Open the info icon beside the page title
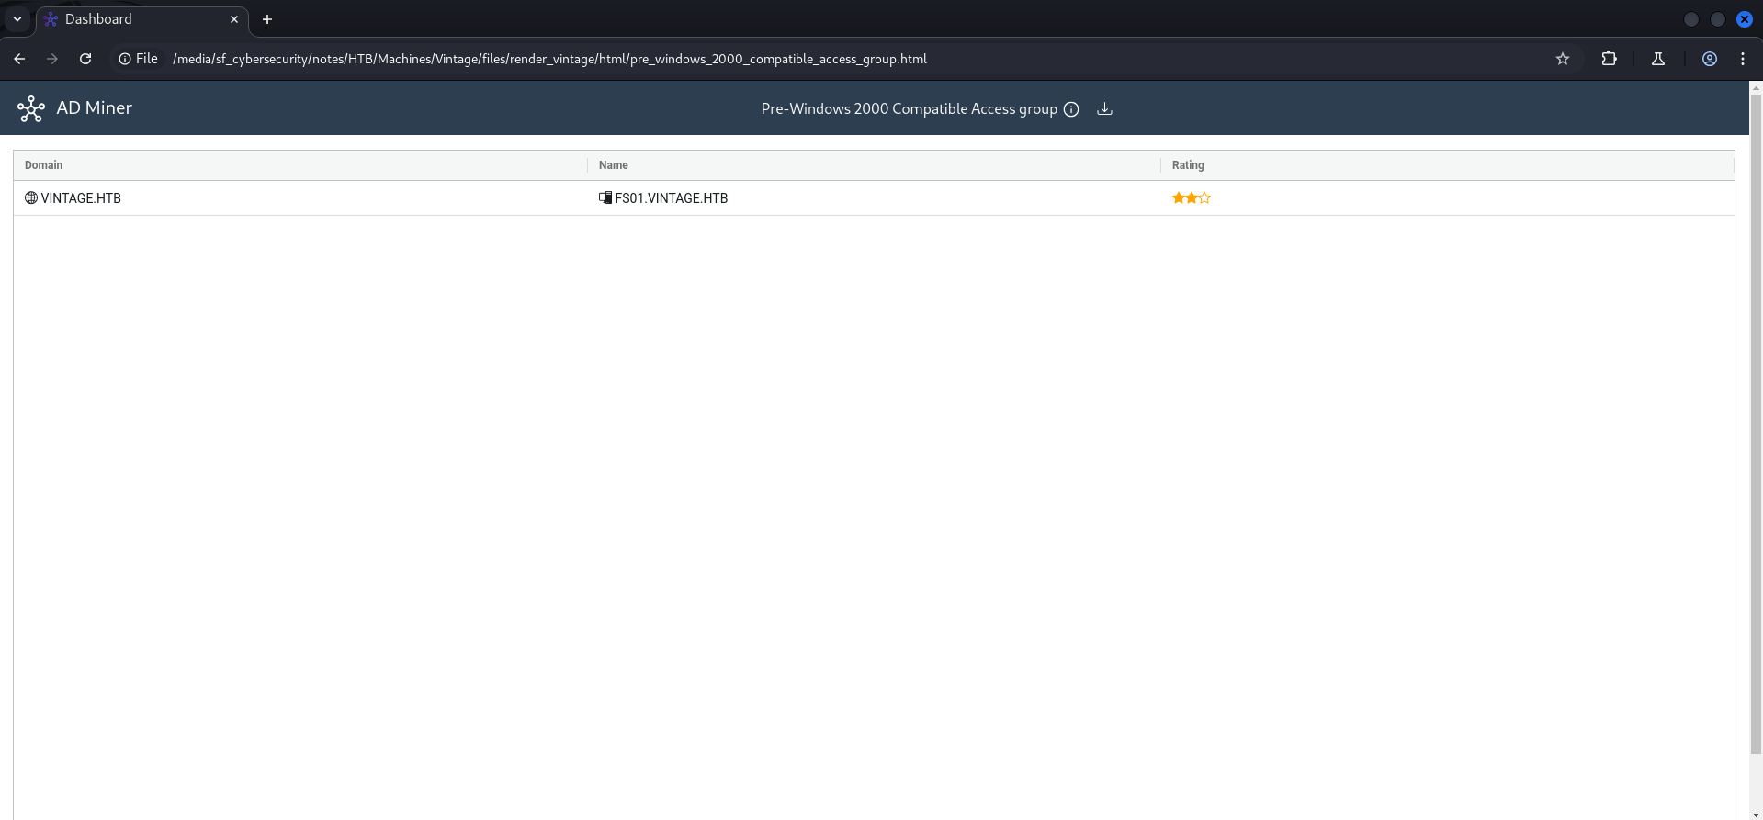Screen dimensions: 1763x820 [x=1071, y=109]
